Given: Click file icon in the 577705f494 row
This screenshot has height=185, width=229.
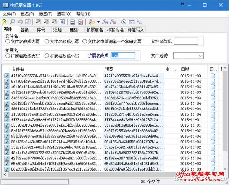Looking at the screenshot, I should 213,81.
